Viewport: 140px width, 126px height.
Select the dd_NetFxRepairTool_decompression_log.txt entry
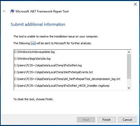click(x=67, y=79)
